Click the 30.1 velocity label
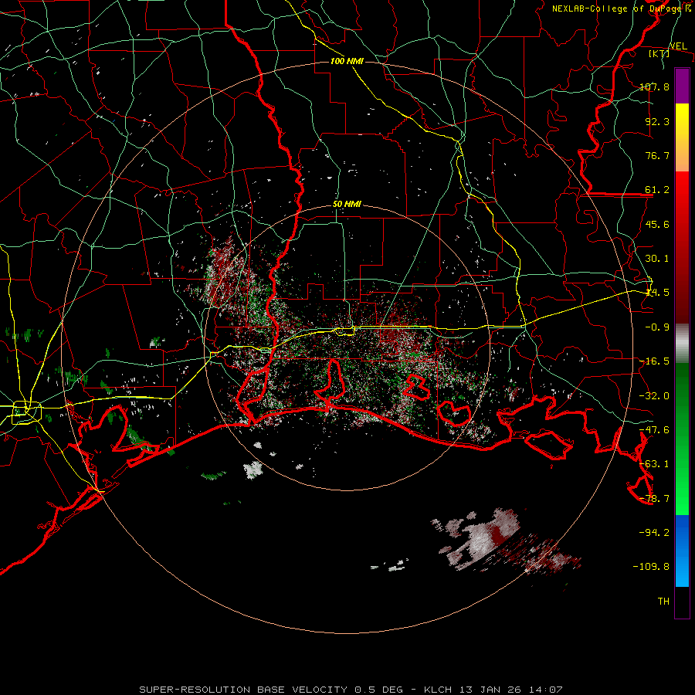The image size is (695, 695). tap(657, 258)
